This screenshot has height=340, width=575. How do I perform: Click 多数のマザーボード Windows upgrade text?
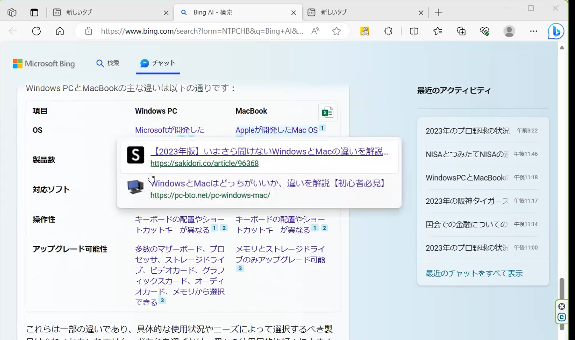[180, 276]
